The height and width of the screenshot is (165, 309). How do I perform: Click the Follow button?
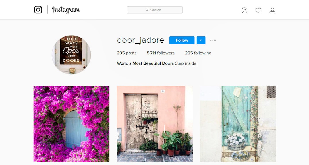click(x=182, y=40)
